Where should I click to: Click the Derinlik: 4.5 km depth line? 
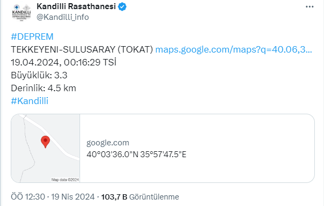click(x=44, y=88)
